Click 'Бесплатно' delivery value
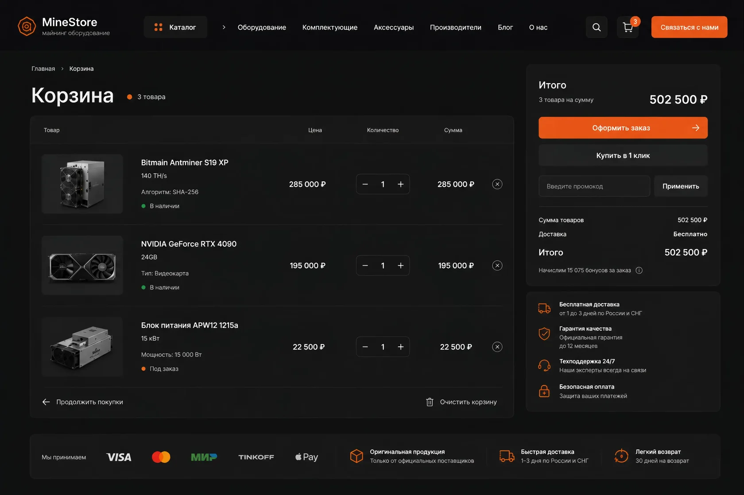Viewport: 744px width, 495px height. click(690, 234)
